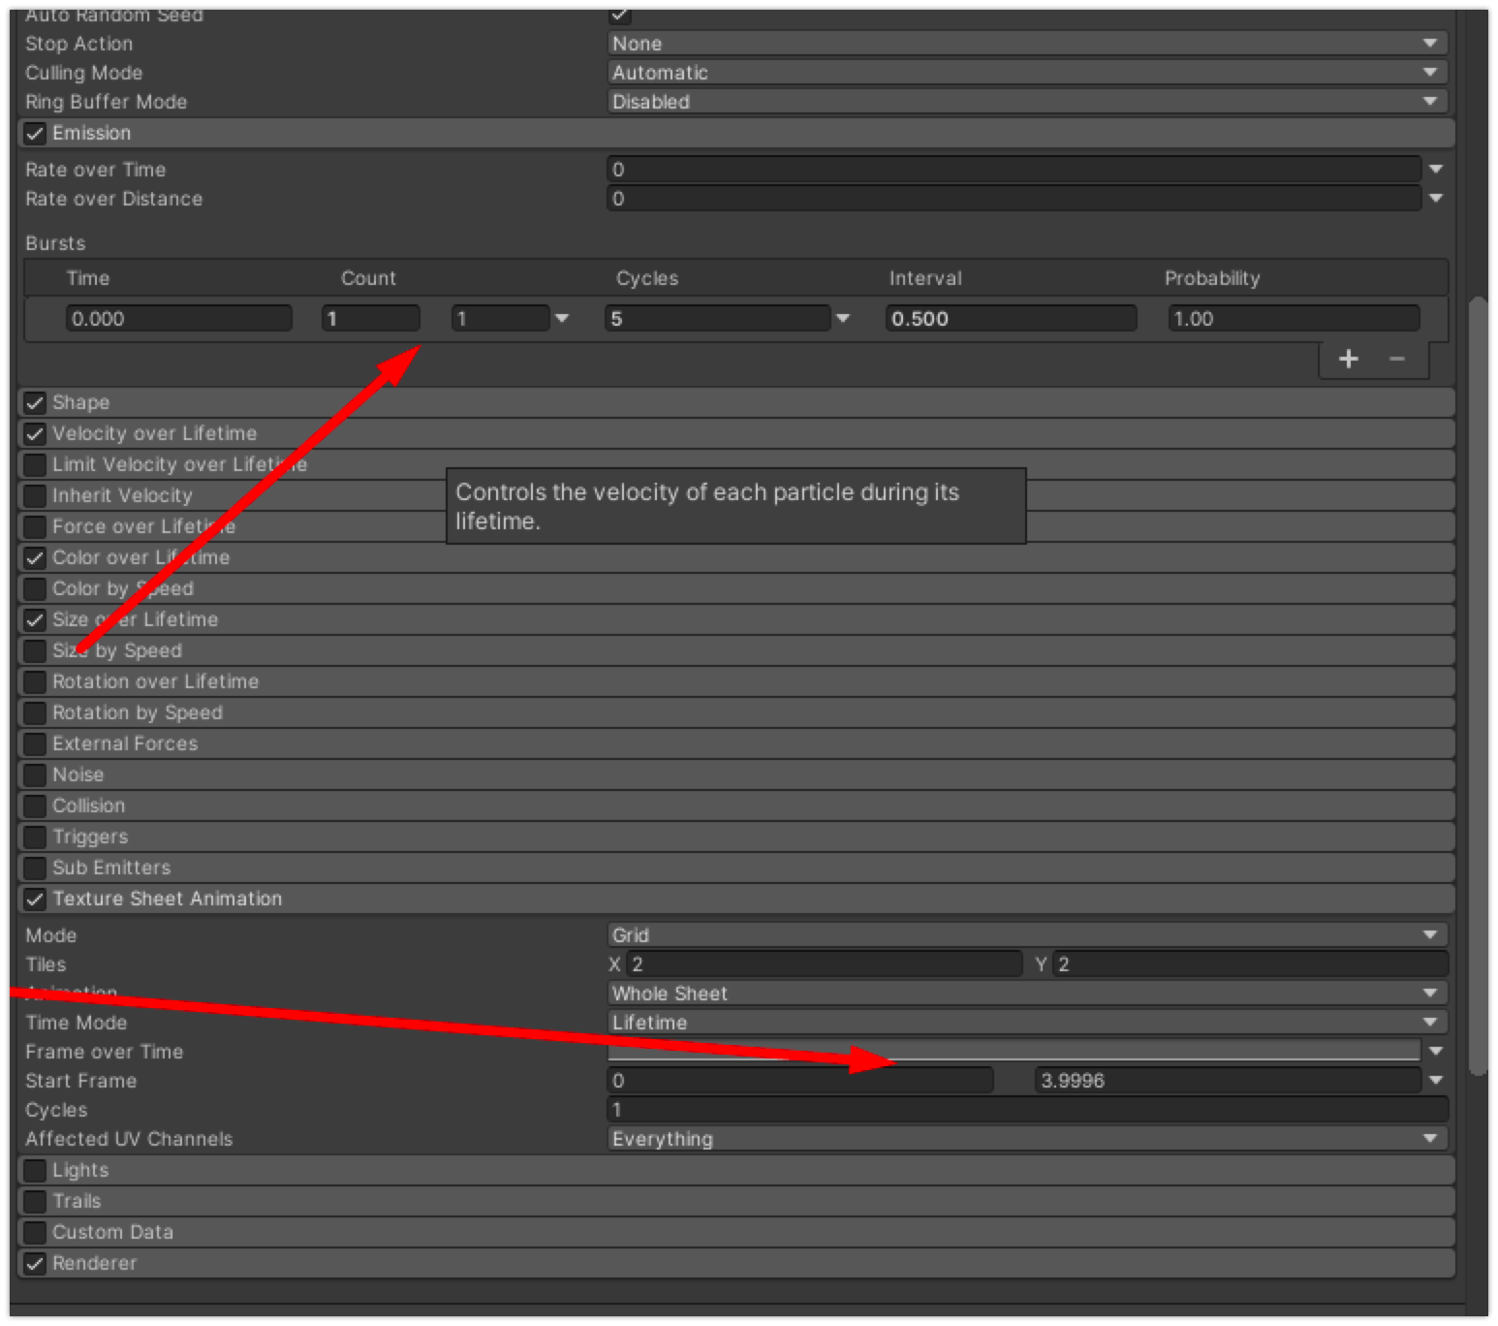Toggle the Shape module checkbox
1498x1326 pixels.
point(35,403)
